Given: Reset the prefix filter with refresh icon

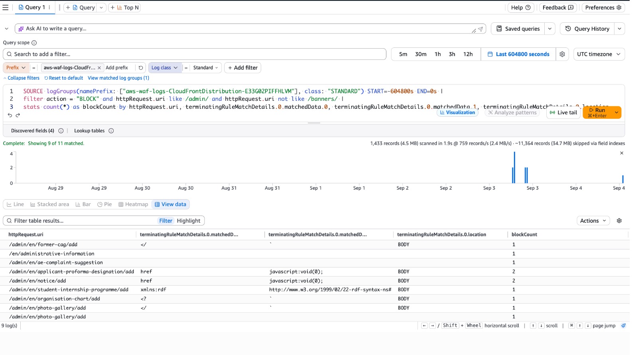Looking at the screenshot, I should pos(141,68).
